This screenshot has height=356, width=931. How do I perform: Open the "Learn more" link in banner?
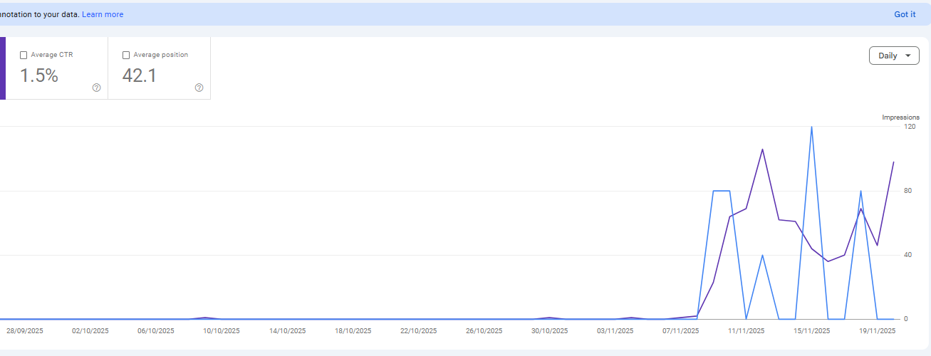[103, 14]
